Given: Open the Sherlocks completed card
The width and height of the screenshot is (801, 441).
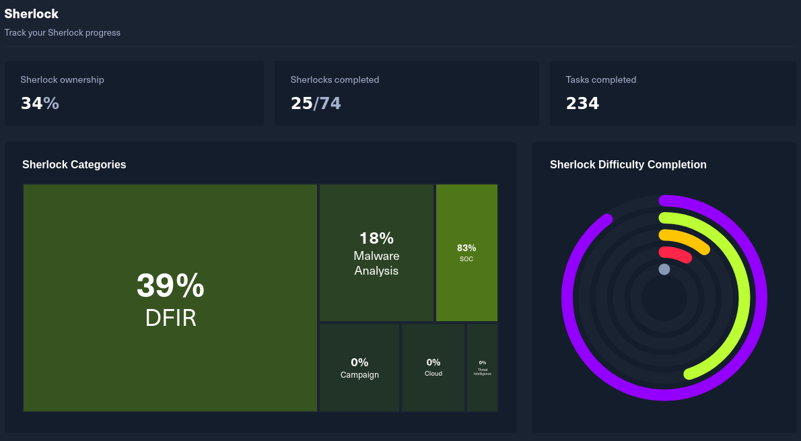Looking at the screenshot, I should (x=407, y=93).
